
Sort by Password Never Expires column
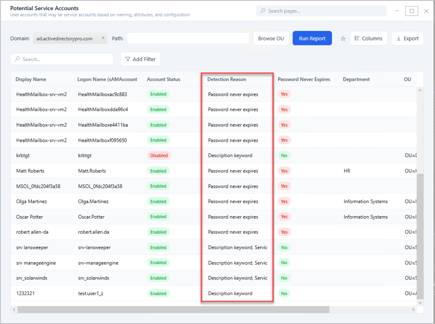click(304, 79)
